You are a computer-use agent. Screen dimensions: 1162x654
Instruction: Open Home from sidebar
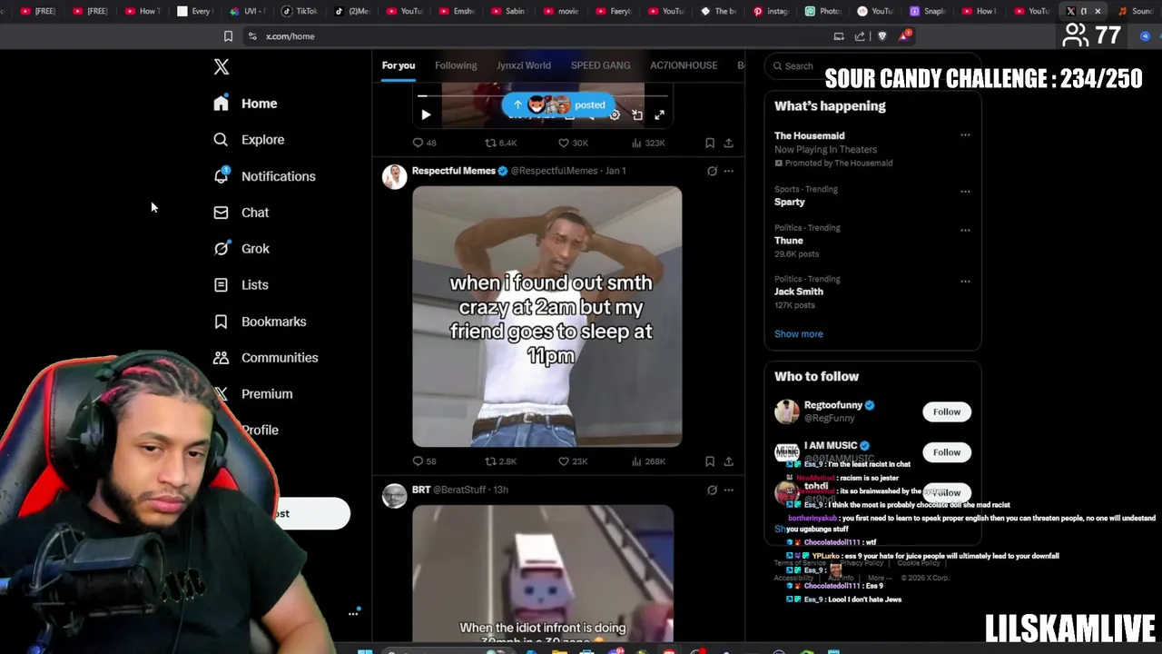[245, 104]
